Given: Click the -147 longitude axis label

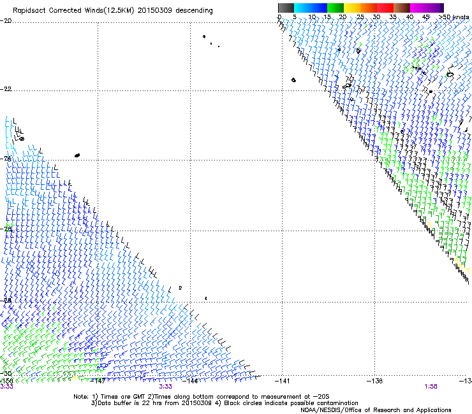Looking at the screenshot, I should coord(98,381).
